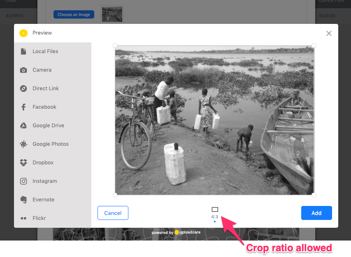This screenshot has width=351, height=257.
Task: Click the Direct Link compass icon
Action: (23, 89)
